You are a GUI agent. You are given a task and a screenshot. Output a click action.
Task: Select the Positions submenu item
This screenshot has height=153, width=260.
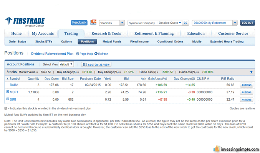pos(87,42)
